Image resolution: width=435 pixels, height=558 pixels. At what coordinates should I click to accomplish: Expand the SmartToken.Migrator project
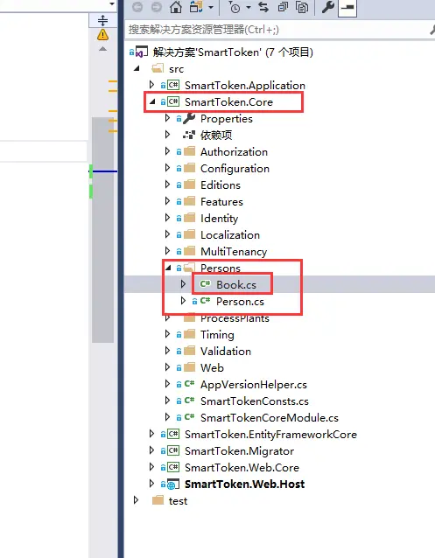coord(151,450)
